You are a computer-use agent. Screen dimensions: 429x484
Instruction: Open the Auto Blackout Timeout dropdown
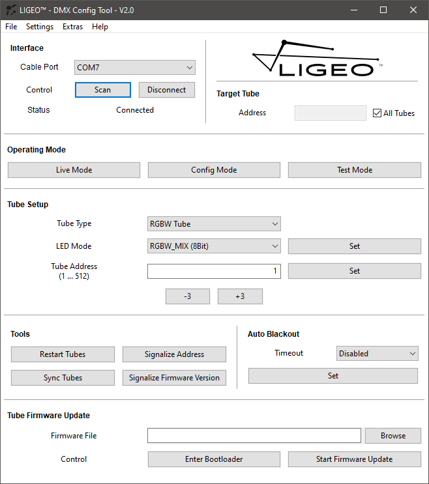377,354
